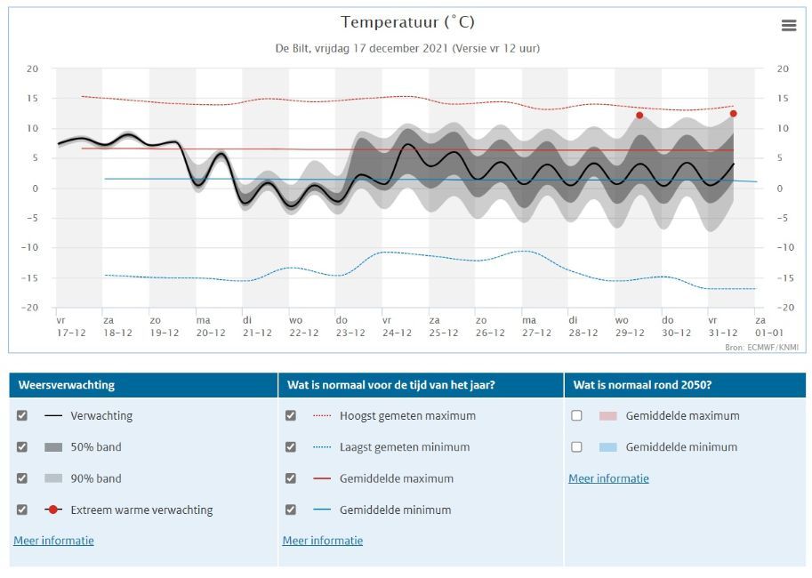Open the chart hamburger menu
The image size is (812, 578).
(788, 25)
